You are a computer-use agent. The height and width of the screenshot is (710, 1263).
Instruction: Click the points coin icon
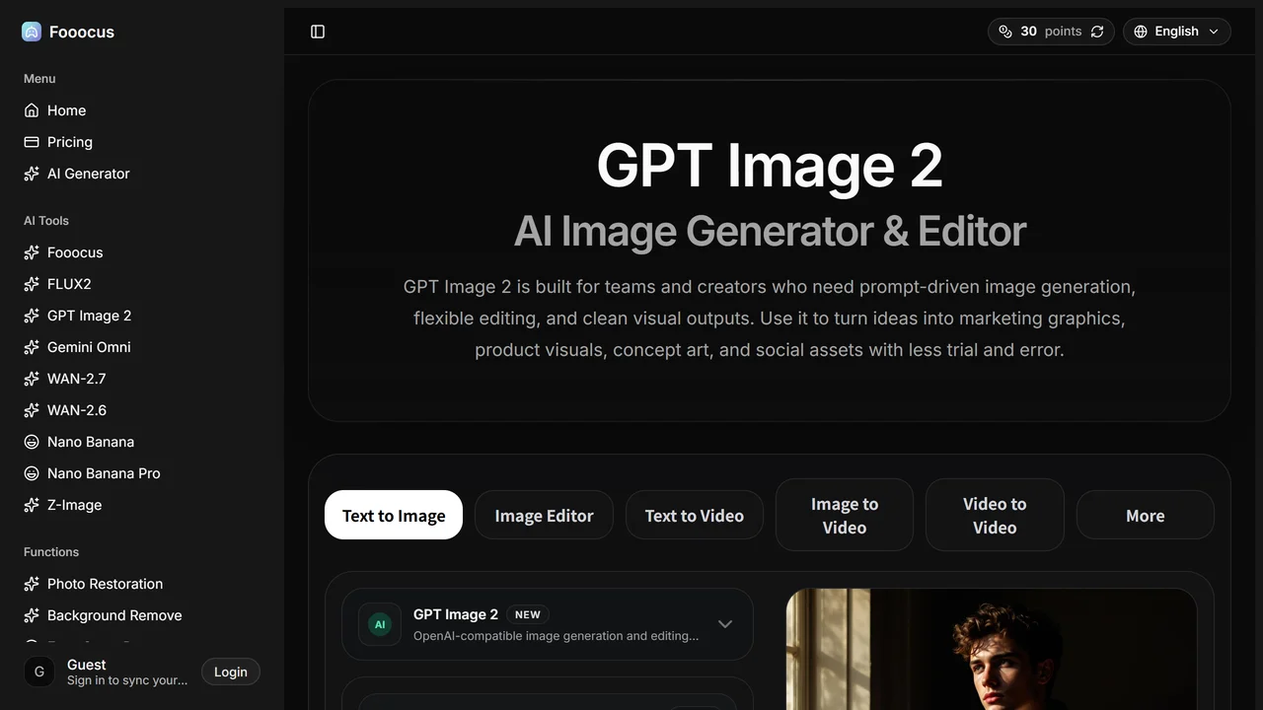coord(1005,32)
